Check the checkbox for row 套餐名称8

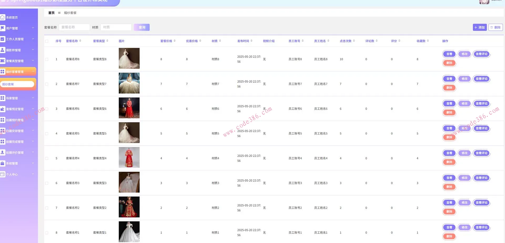point(47,59)
